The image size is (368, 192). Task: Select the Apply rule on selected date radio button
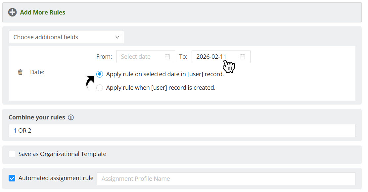[100, 74]
